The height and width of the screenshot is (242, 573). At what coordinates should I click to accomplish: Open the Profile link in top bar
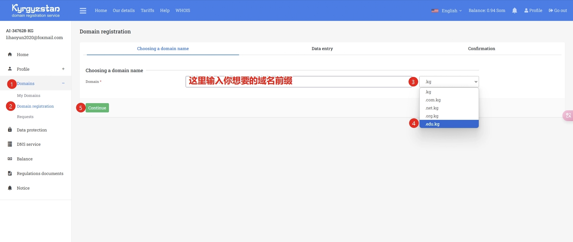pyautogui.click(x=533, y=10)
